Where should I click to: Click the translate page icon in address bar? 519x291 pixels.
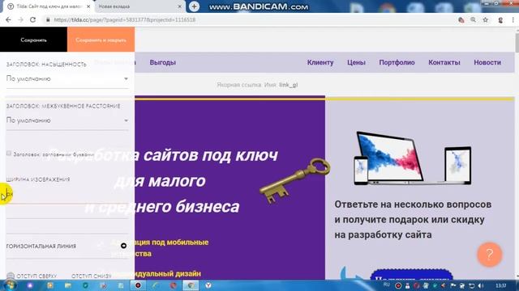point(461,19)
